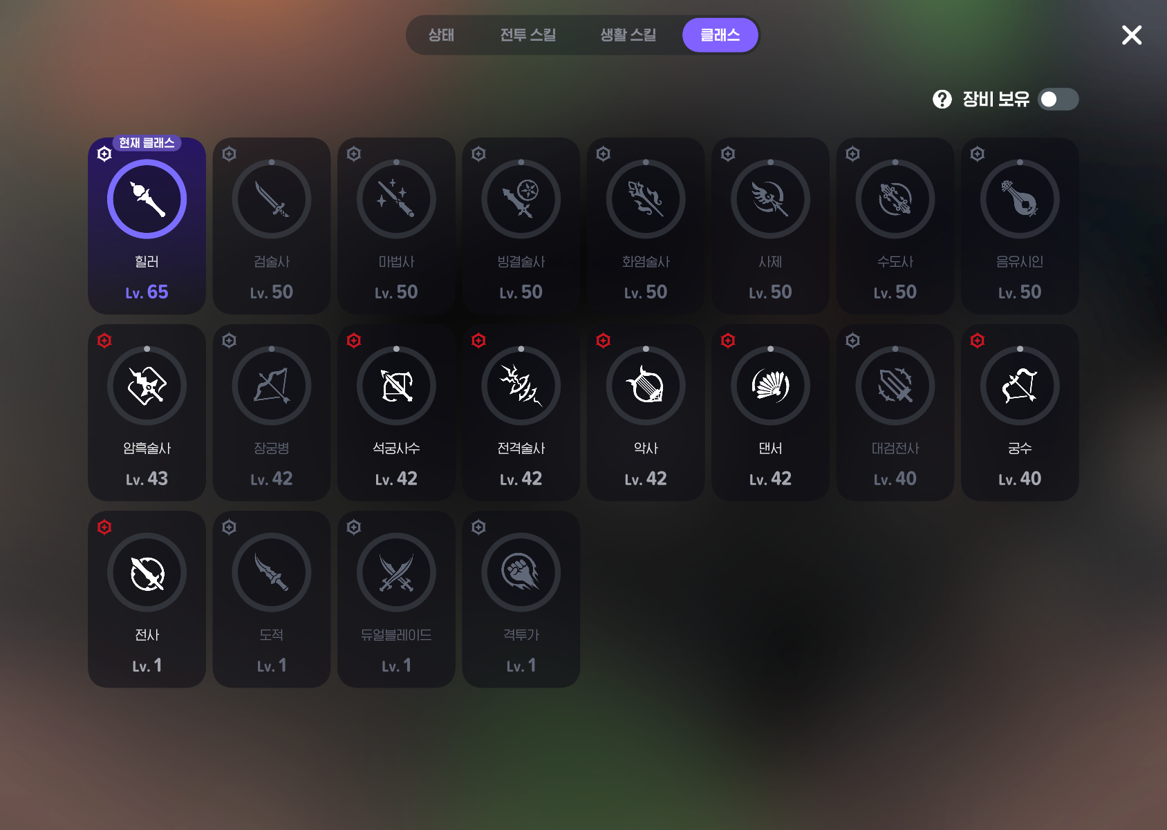Click the 힐러 Lv. 65 text
Image resolution: width=1167 pixels, height=830 pixels.
tap(147, 292)
